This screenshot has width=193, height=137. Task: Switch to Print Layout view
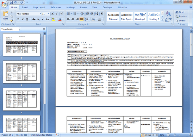tap(143, 135)
